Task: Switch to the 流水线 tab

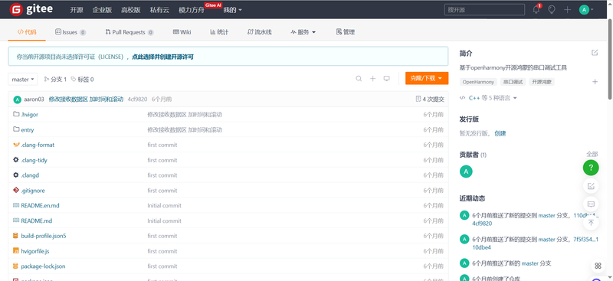Action: [x=260, y=32]
